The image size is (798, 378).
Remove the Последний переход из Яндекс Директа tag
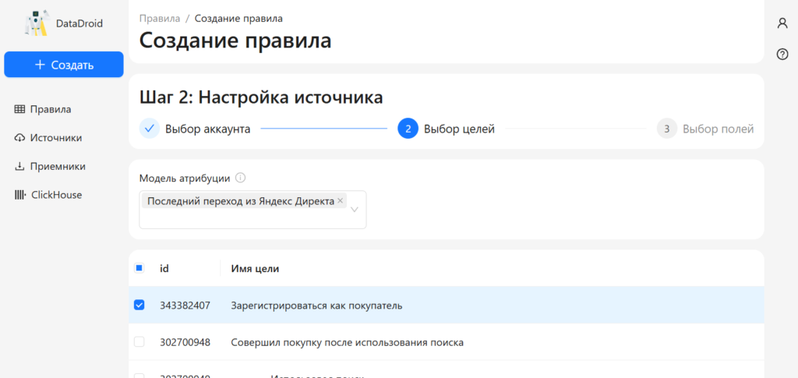(341, 201)
